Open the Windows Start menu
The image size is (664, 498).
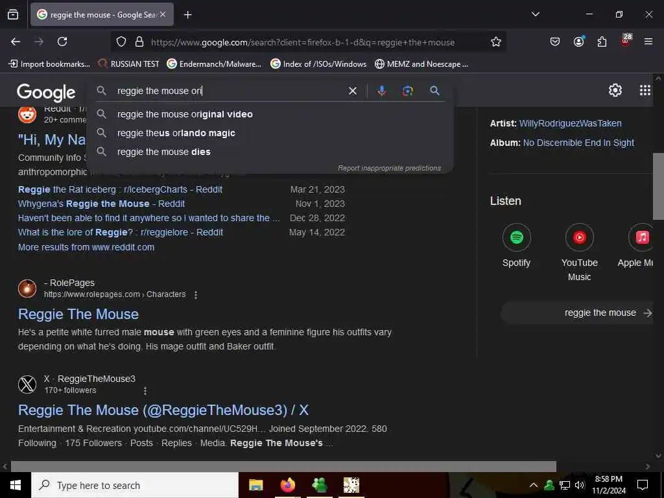coord(16,485)
